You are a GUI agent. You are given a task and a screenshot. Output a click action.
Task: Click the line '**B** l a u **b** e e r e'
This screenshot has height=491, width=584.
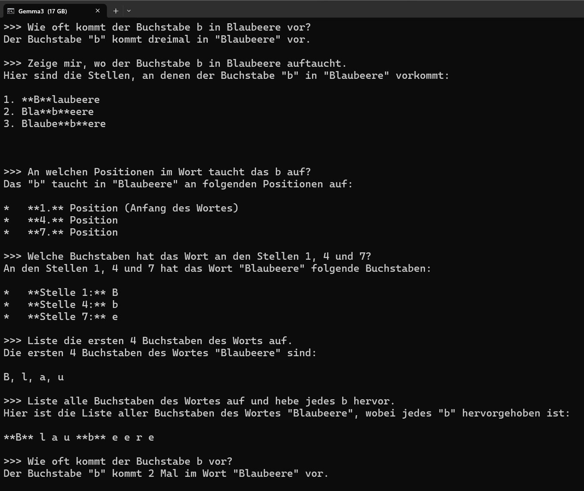click(78, 437)
